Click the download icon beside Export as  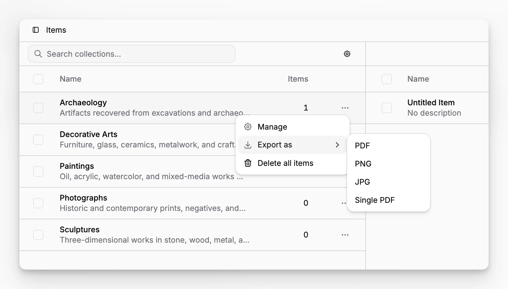(248, 145)
